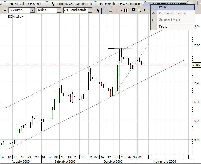Viewport: 201px width, 164px height.
Task: Click the date label 17 on time axis
Action: coord(116,157)
